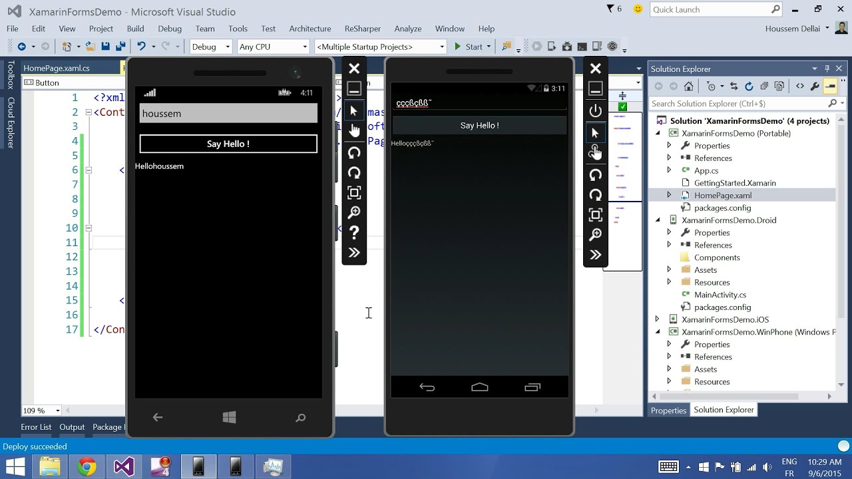This screenshot has height=479, width=852.
Task: Click the power button on Android emulator
Action: 596,111
